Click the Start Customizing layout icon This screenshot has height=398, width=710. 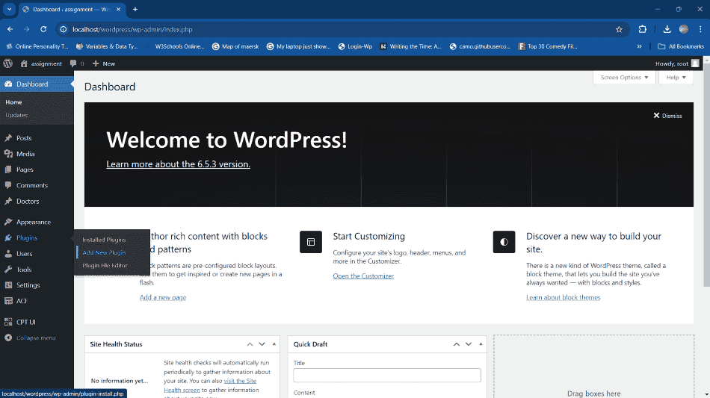point(311,242)
